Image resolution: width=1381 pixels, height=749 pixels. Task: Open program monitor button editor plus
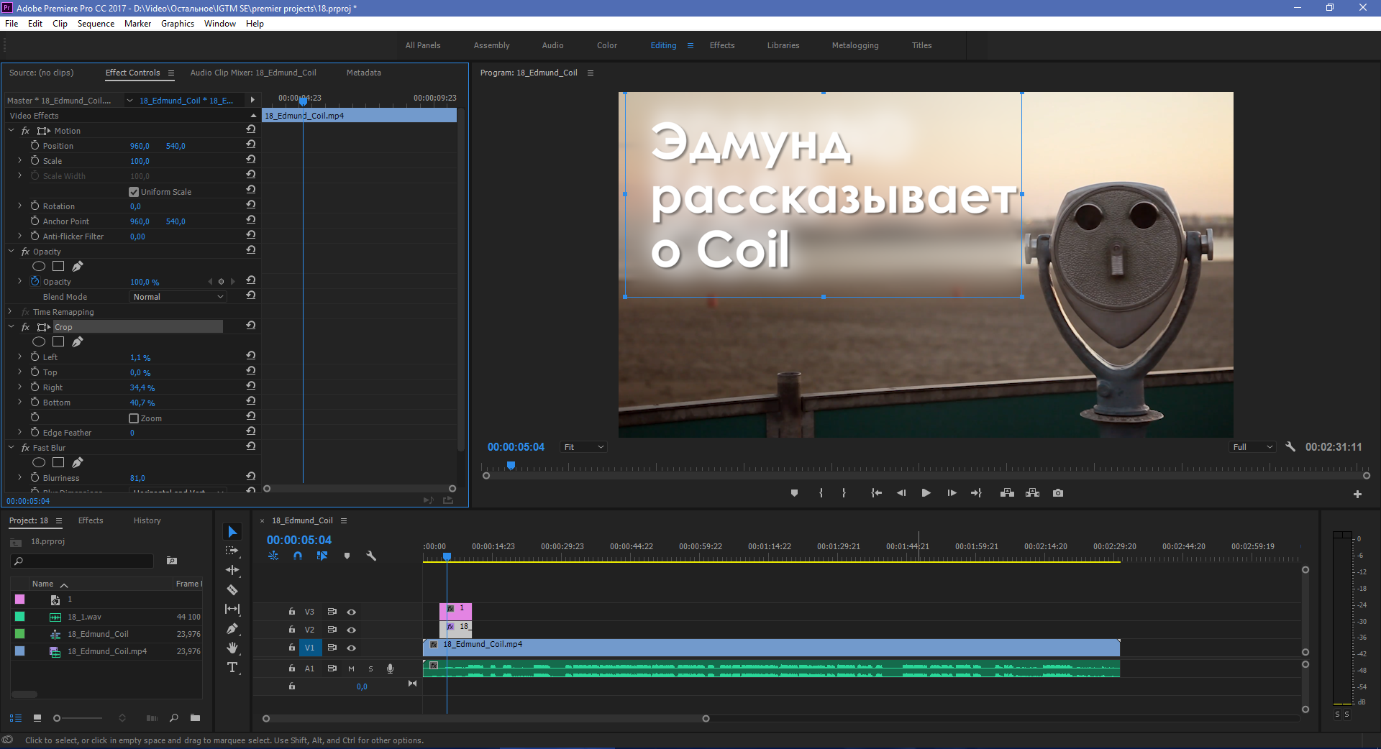(1357, 495)
